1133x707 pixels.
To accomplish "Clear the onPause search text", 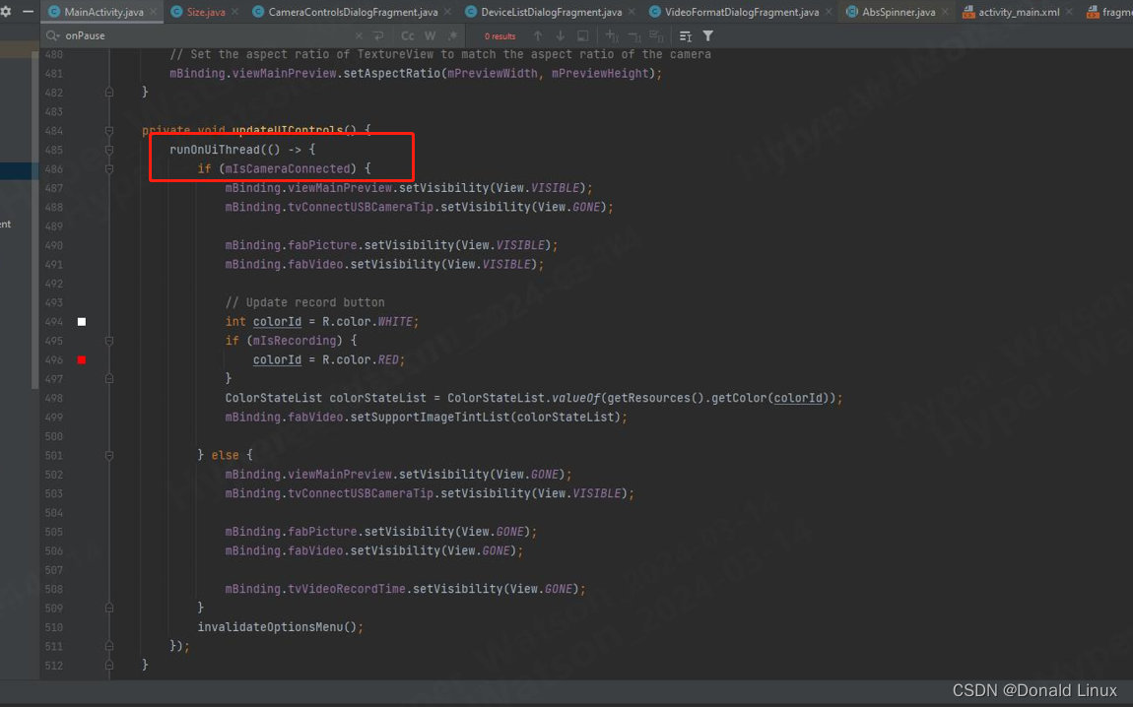I will [360, 35].
